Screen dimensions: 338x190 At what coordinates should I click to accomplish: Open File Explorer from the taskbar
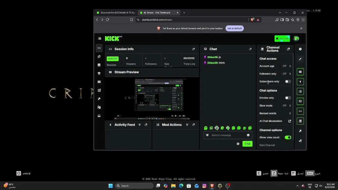173,186
